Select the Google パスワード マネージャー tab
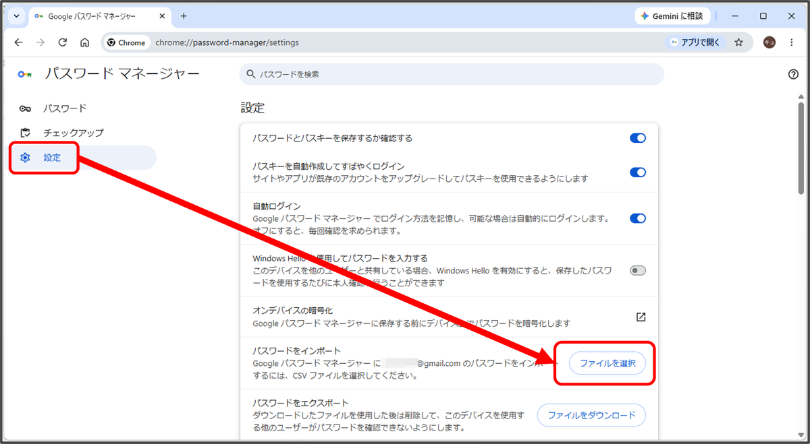The height and width of the screenshot is (444, 810). pos(99,15)
